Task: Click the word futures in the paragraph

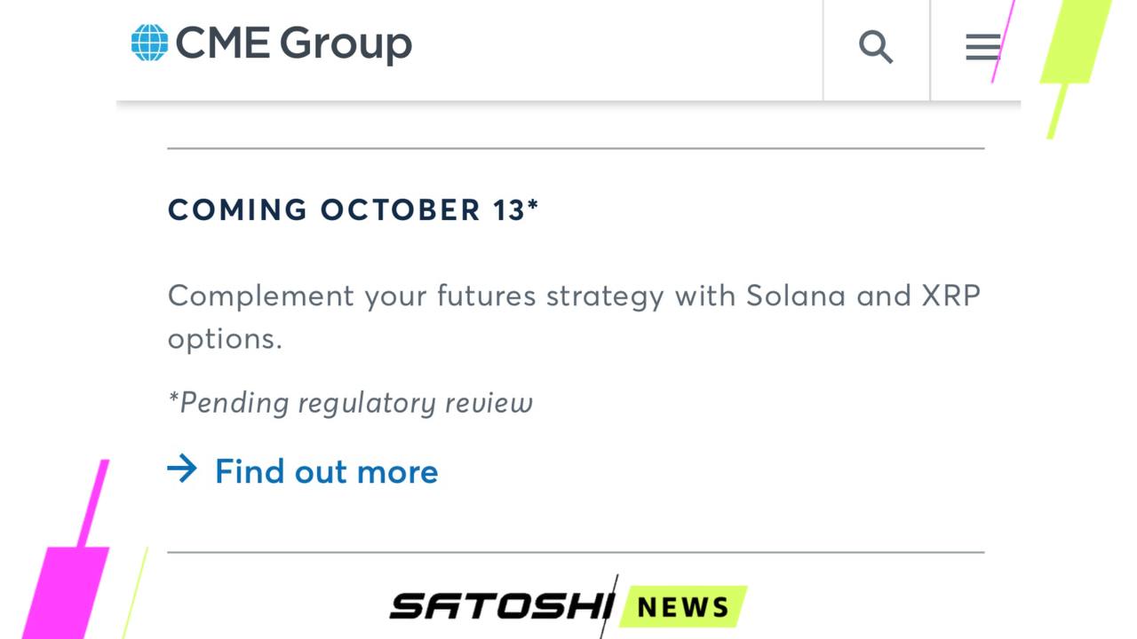Action: tap(486, 296)
